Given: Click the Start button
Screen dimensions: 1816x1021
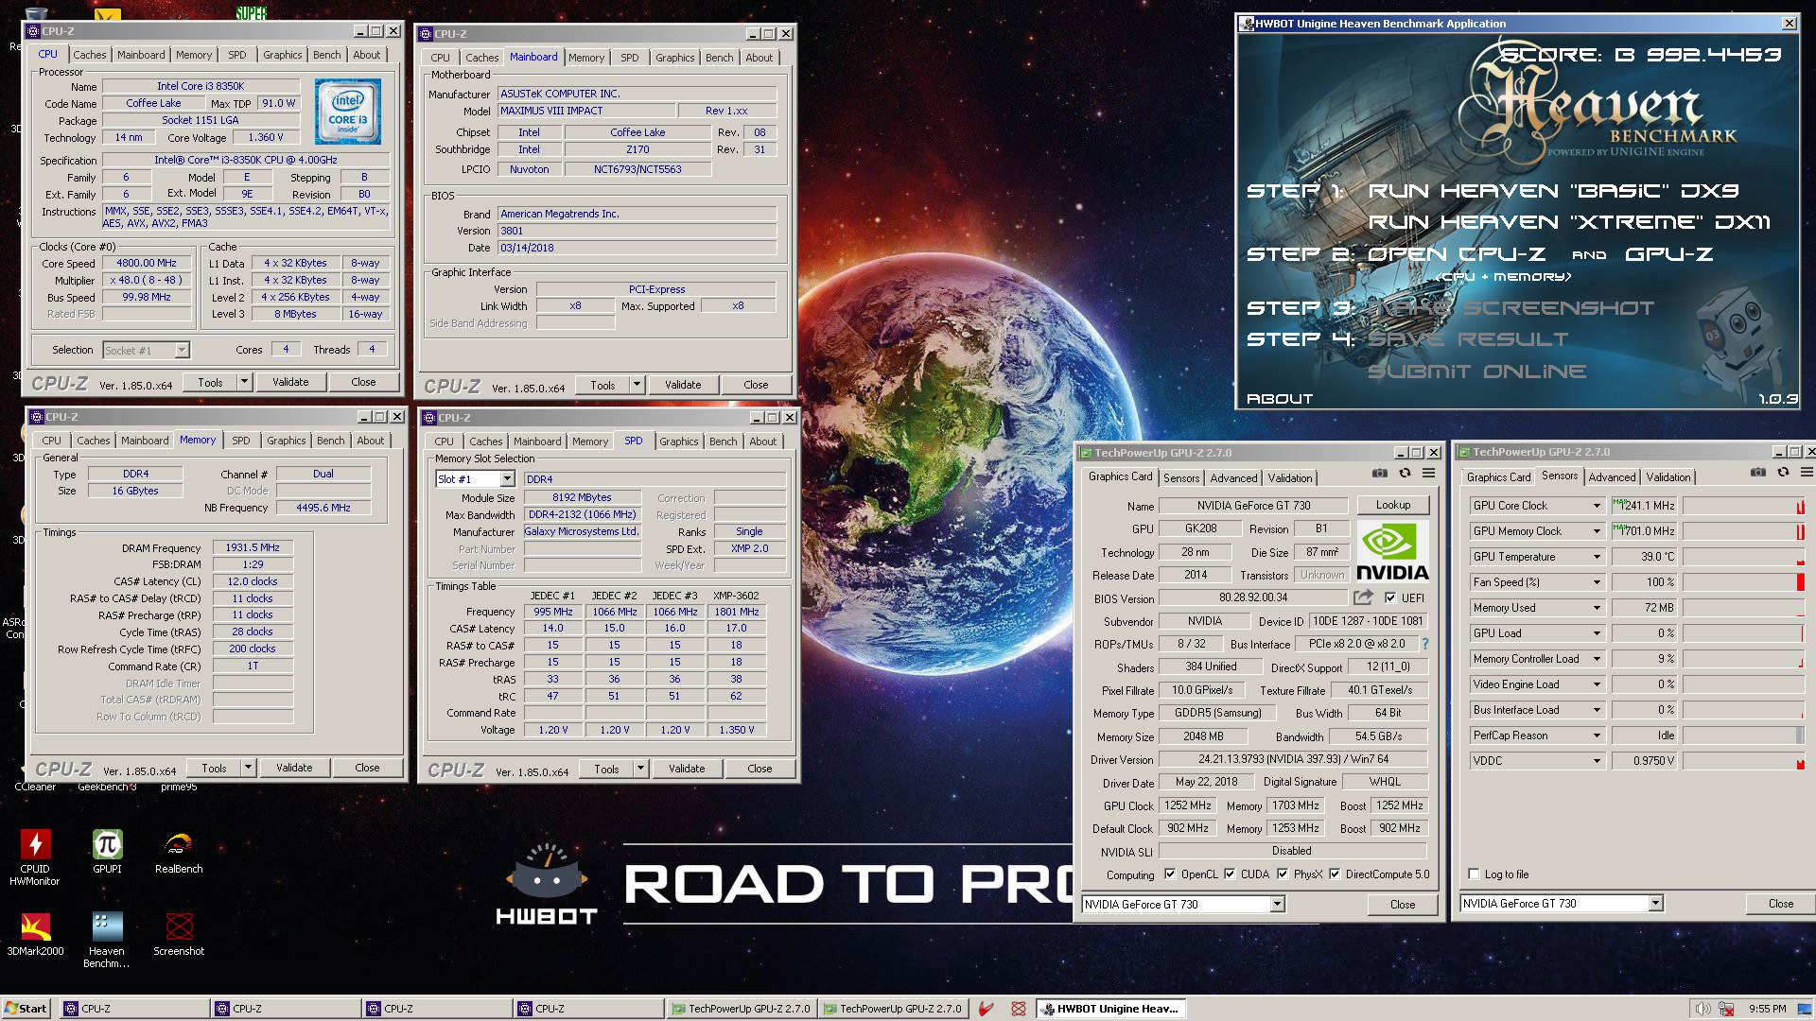Looking at the screenshot, I should 26,1009.
